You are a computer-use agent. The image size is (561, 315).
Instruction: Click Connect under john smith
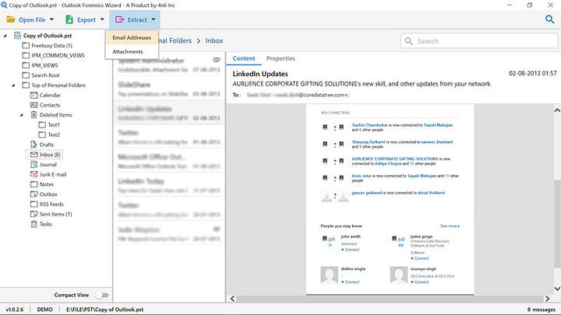351,250
